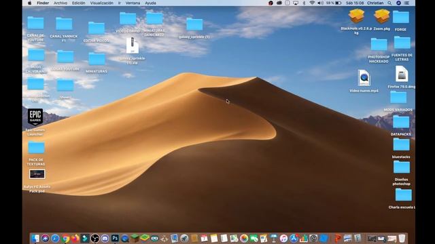Open battery status showing 59 %
The image size is (435, 244).
(334, 3)
